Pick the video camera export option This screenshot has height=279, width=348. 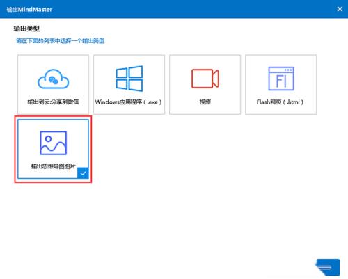[x=205, y=84]
